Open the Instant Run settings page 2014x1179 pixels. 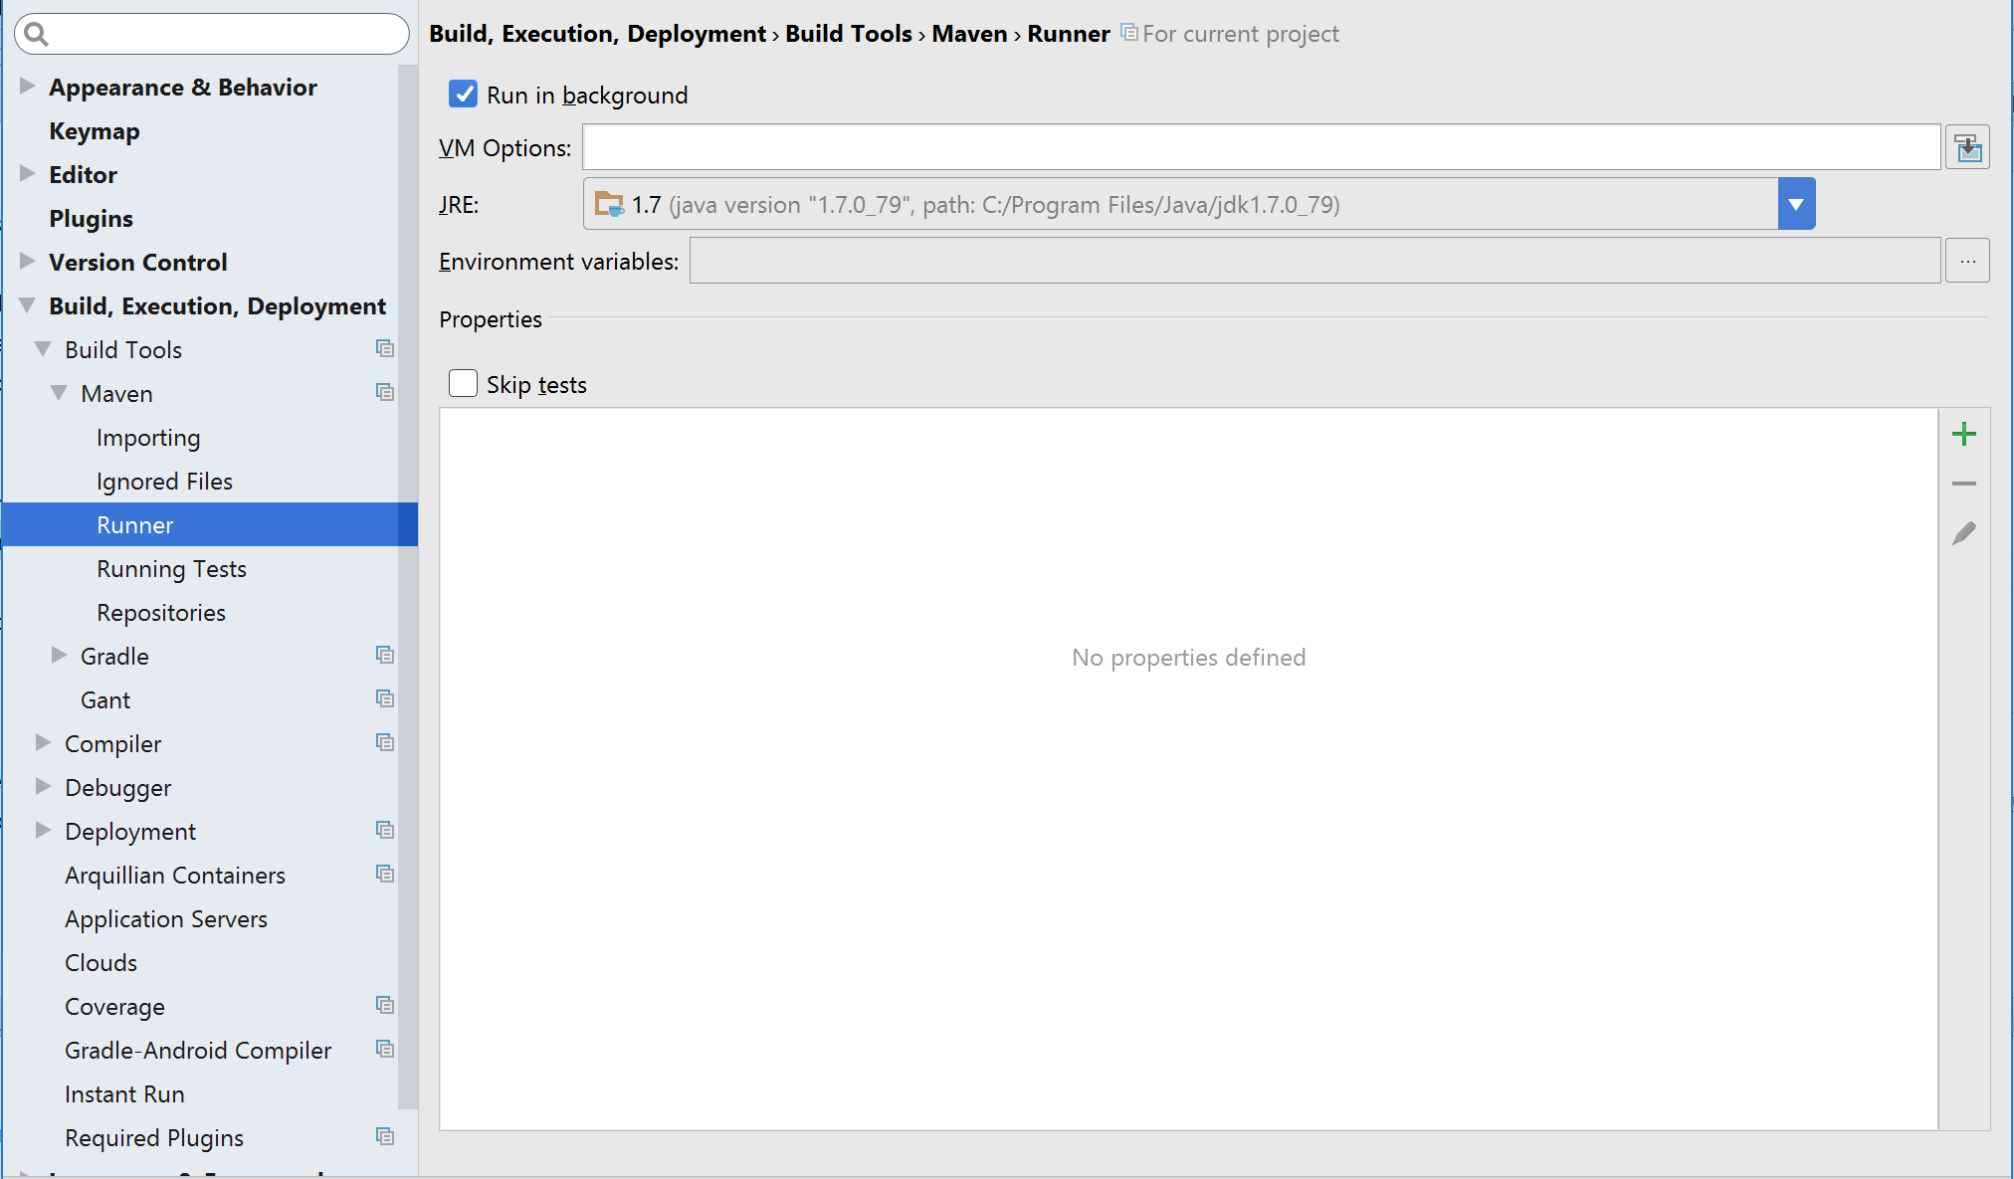point(124,1094)
